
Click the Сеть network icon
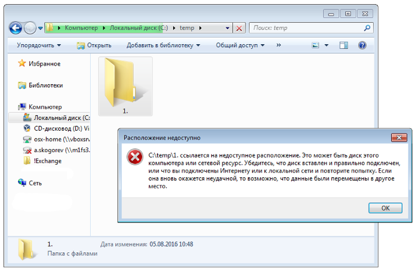pyautogui.click(x=22, y=183)
